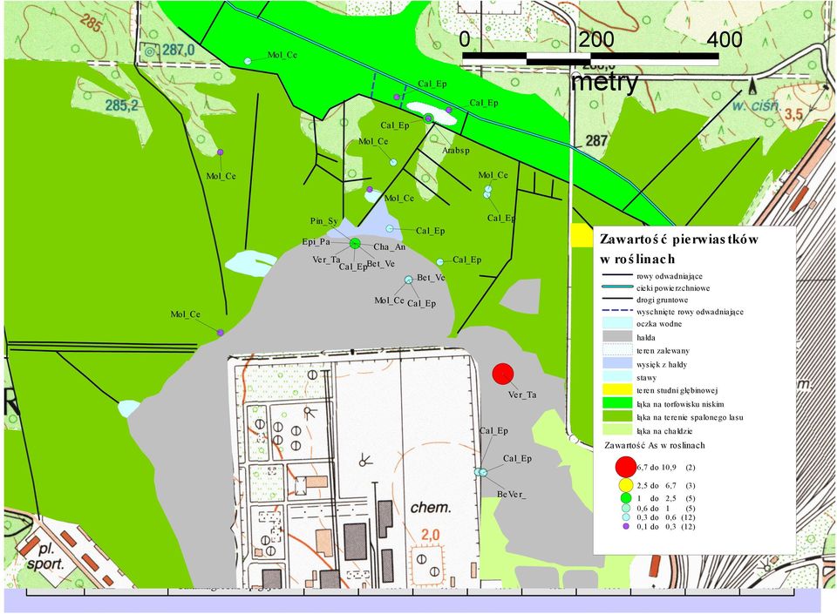
Task: Select the purple legend dot for 0,1 do 0,3
Action: (x=626, y=527)
